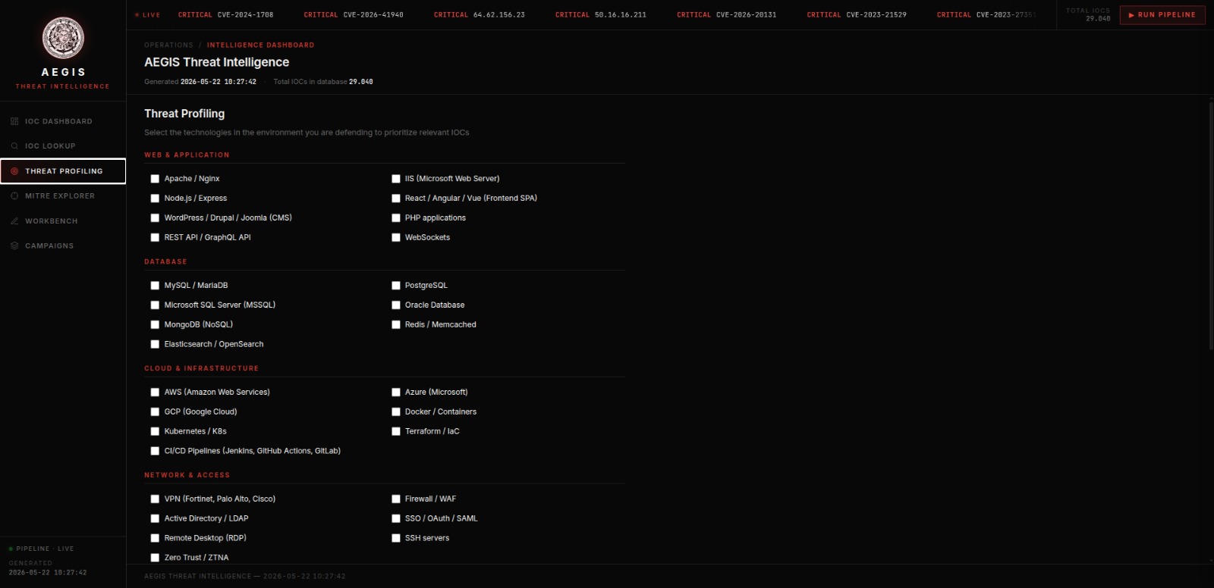Tick the GCP (Google Cloud) checkbox

pyautogui.click(x=155, y=412)
